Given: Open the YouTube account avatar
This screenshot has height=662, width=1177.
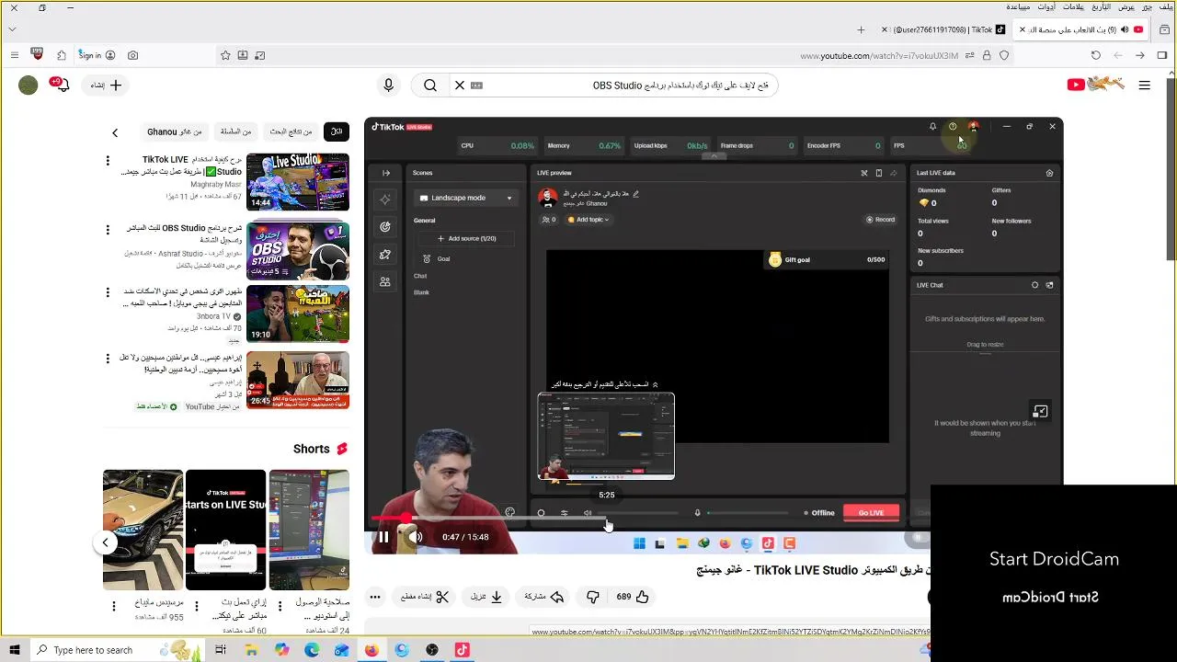Looking at the screenshot, I should (x=29, y=86).
